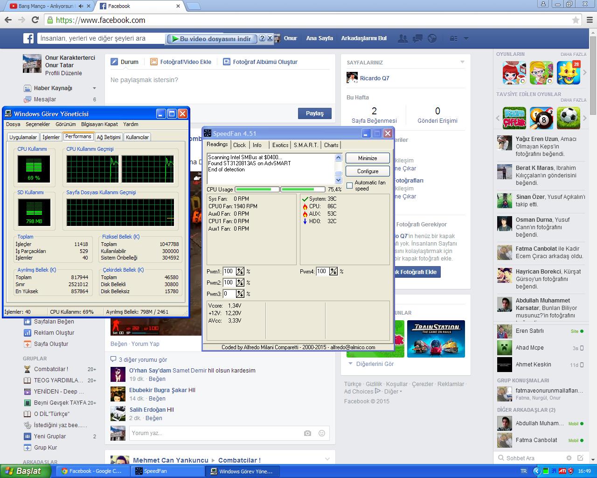Click 'Bu video dosyasını indir' button

212,39
